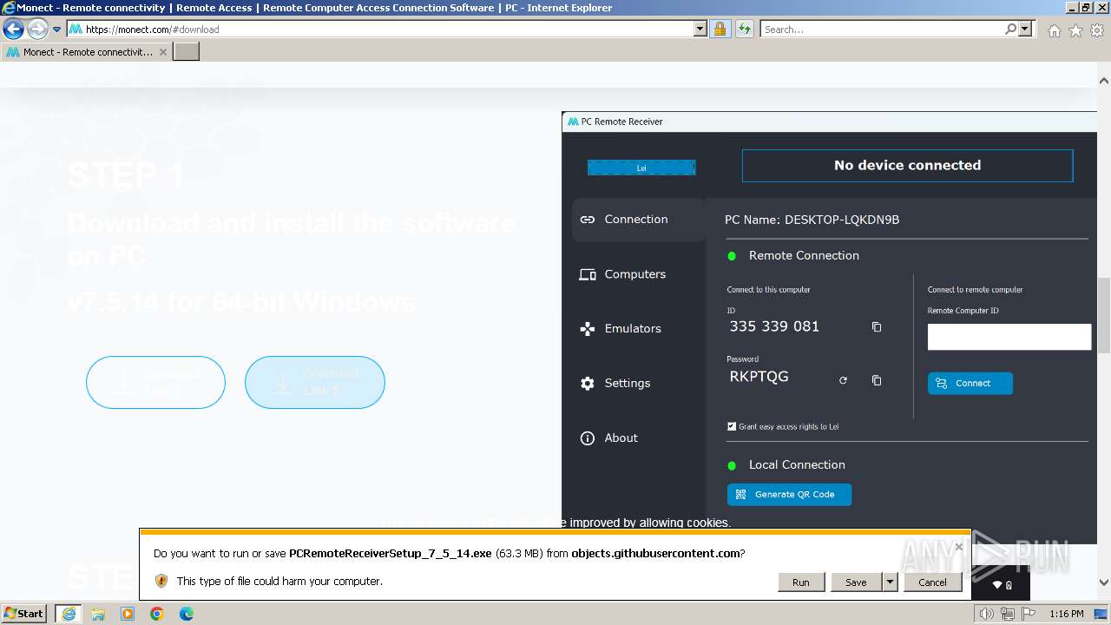Launch Chrome from the taskbar
1111x625 pixels.
point(157,614)
